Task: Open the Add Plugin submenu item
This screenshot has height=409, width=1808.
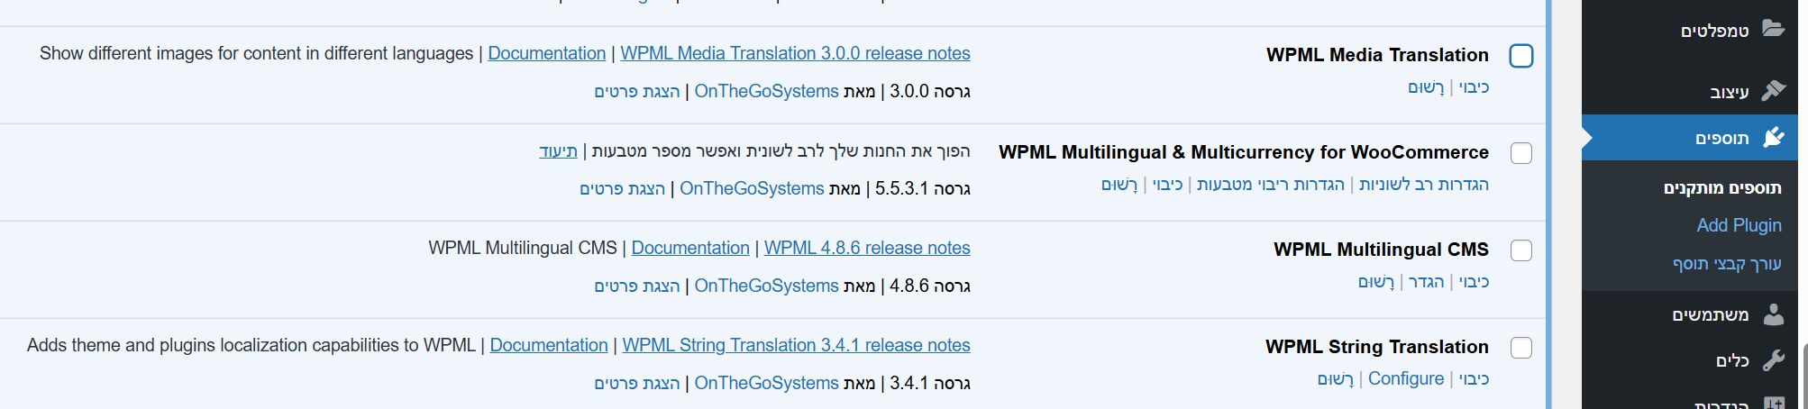Action: point(1739,225)
